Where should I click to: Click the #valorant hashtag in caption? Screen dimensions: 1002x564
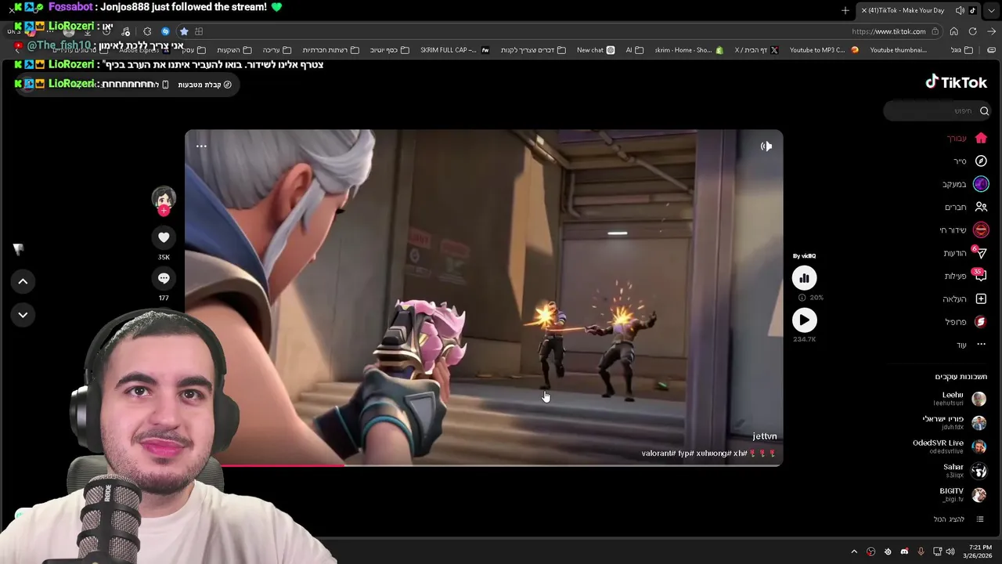658,454
